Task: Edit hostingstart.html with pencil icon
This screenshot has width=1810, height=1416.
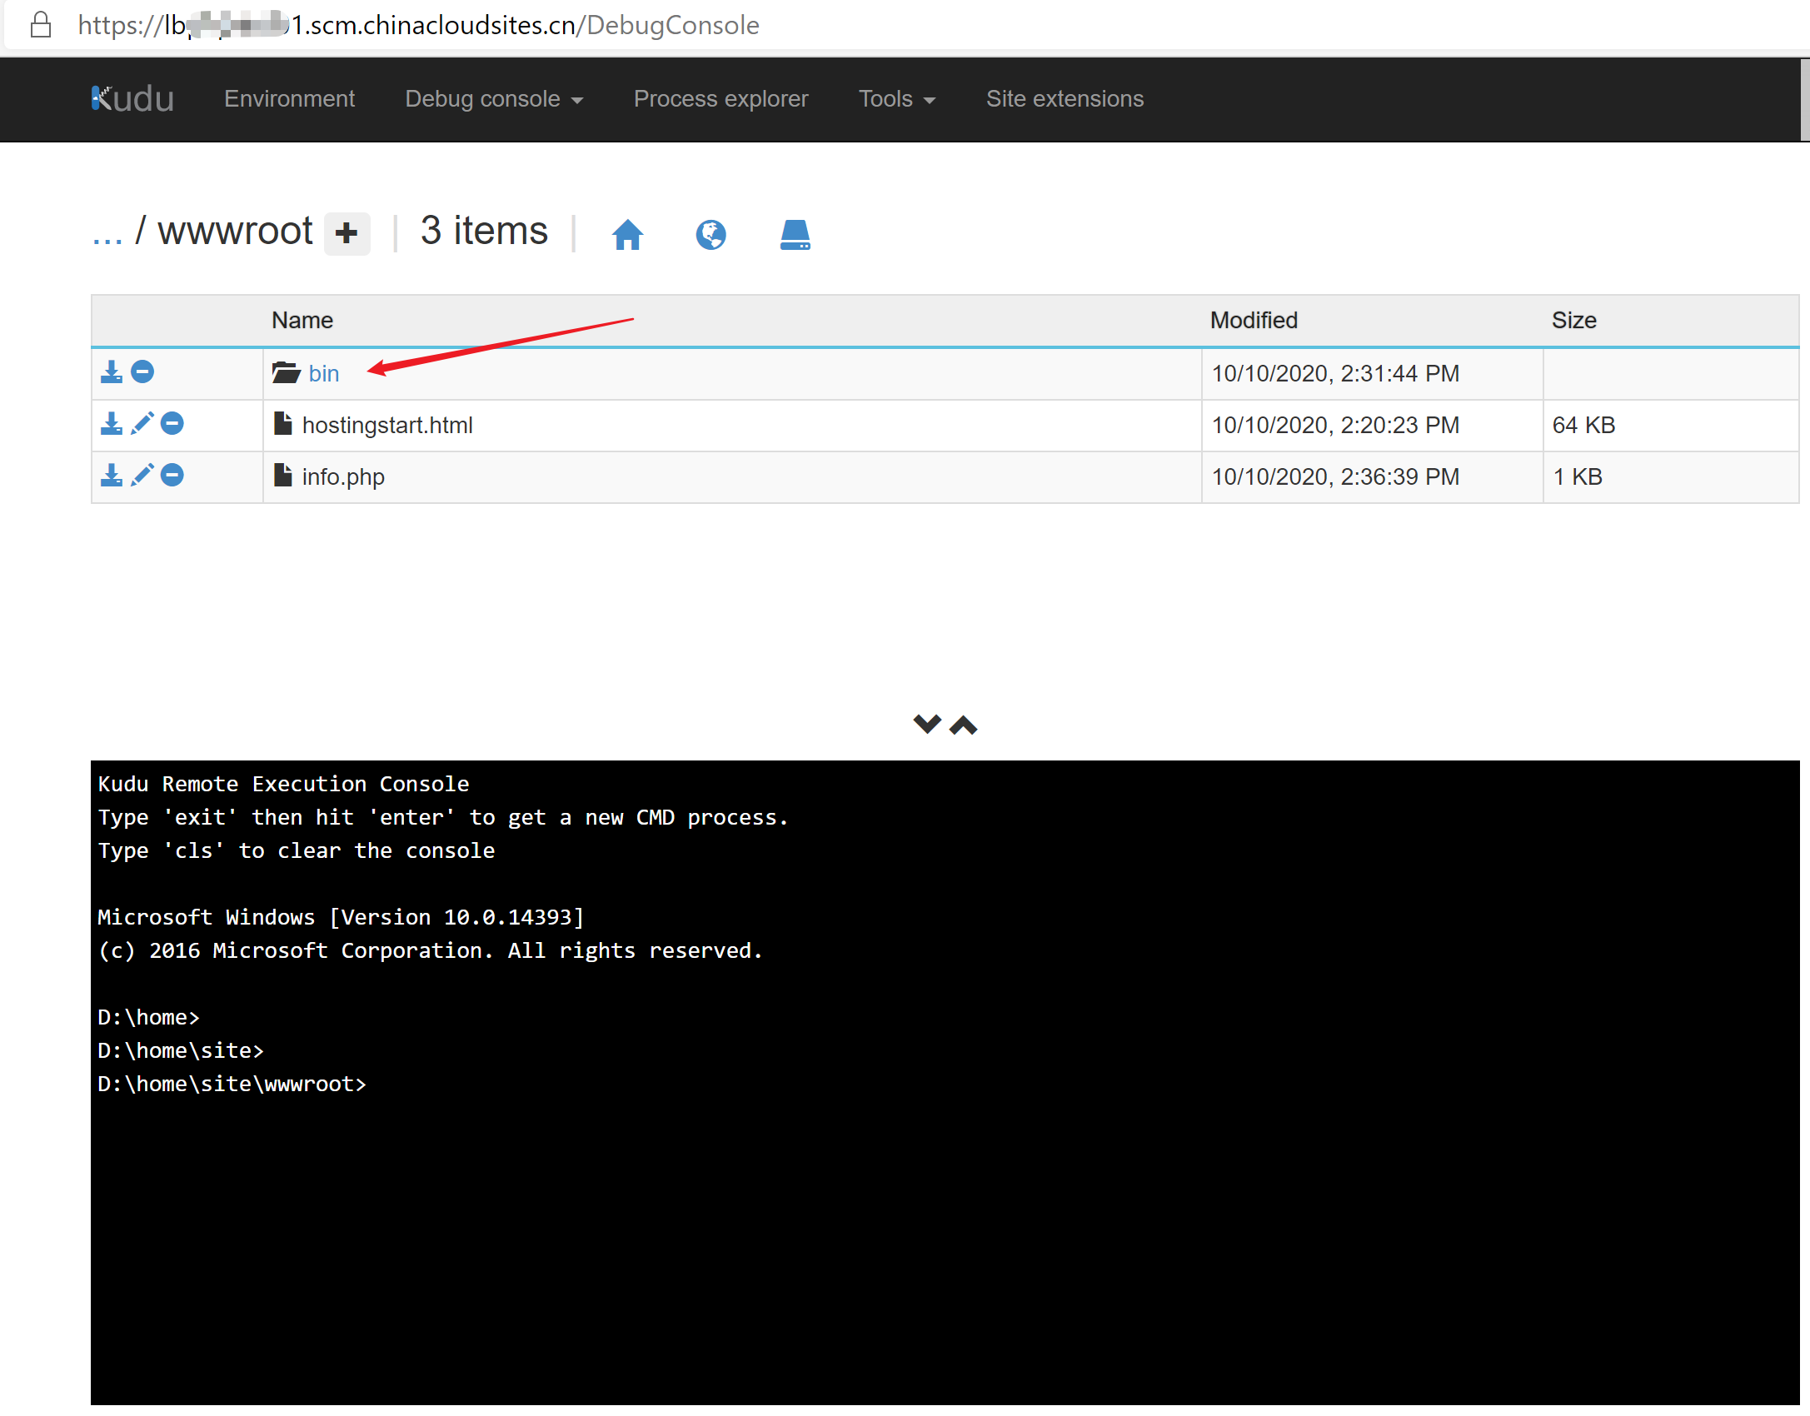Action: [x=142, y=423]
